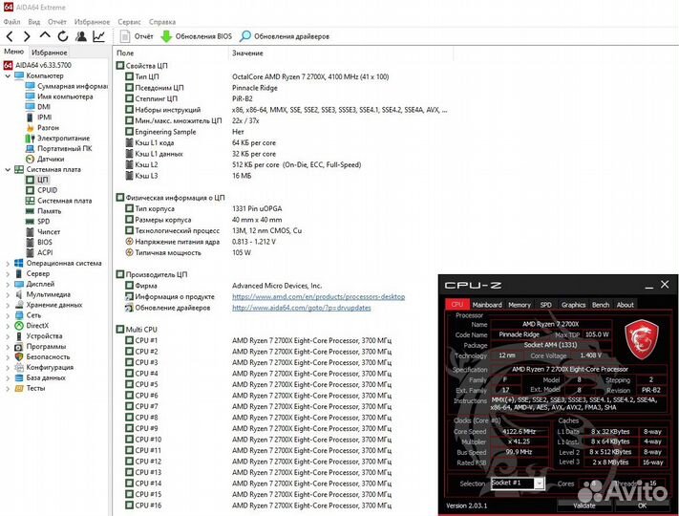679x516 pixels.
Task: Collapse the Компьютер tree node
Action: (8, 75)
